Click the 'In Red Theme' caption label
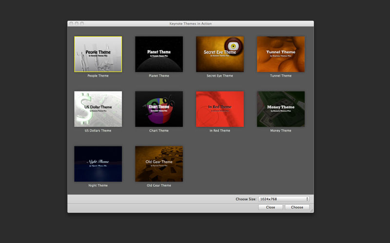 click(220, 130)
